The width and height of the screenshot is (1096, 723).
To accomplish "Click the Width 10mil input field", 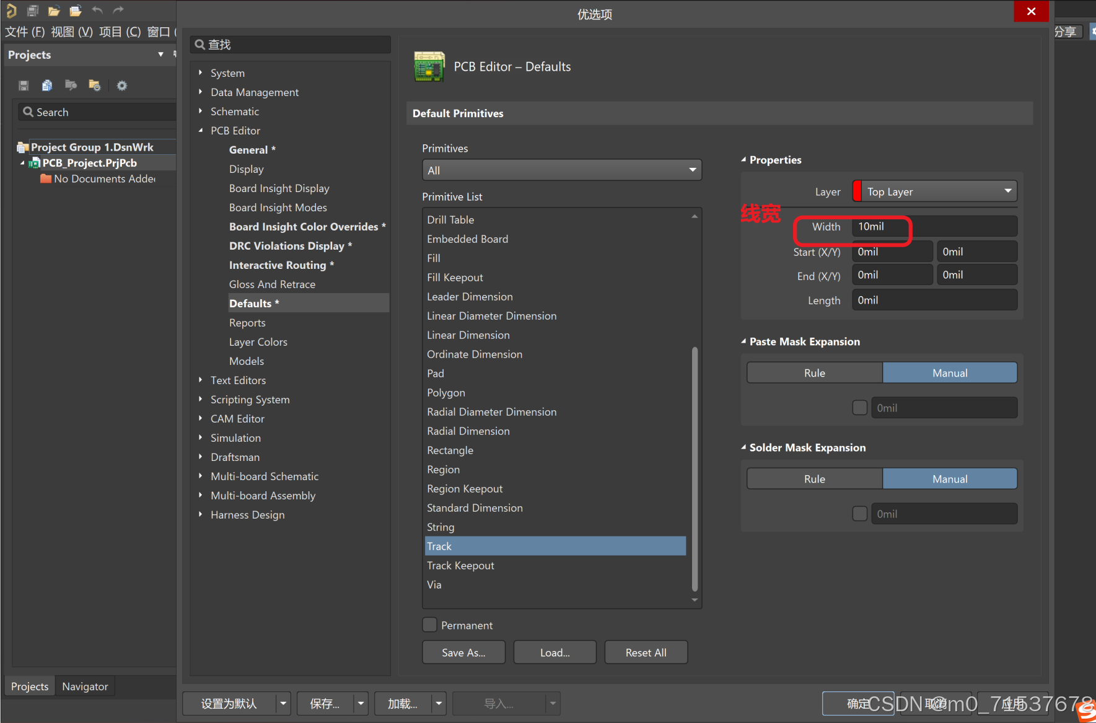I will 934,226.
